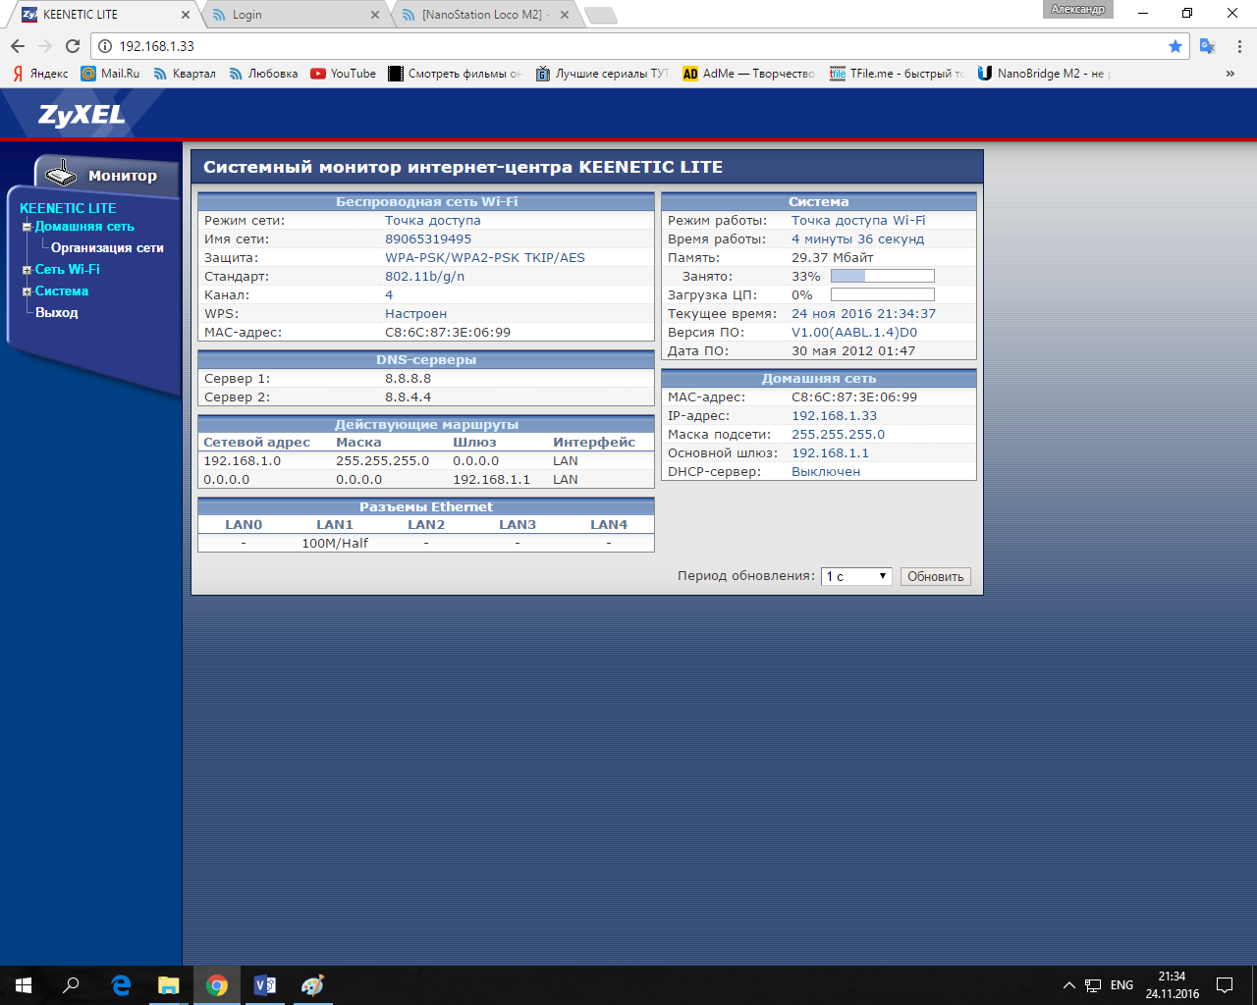Image resolution: width=1257 pixels, height=1005 pixels.
Task: Collapse the Домашняя сеть tree node
Action: [27, 227]
